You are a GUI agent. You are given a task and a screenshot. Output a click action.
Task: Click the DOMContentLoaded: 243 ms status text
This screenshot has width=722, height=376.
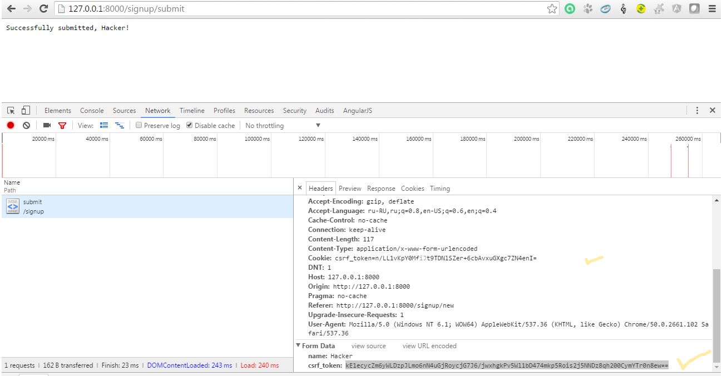pyautogui.click(x=191, y=365)
